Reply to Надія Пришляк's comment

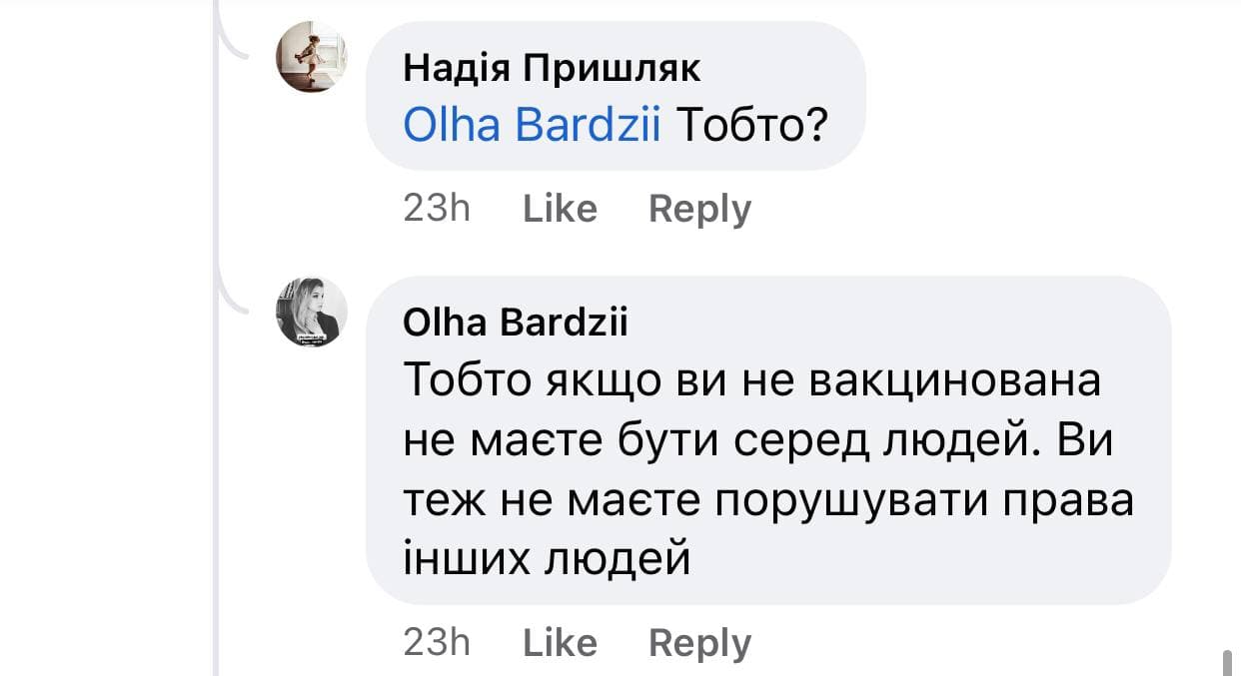coord(699,209)
